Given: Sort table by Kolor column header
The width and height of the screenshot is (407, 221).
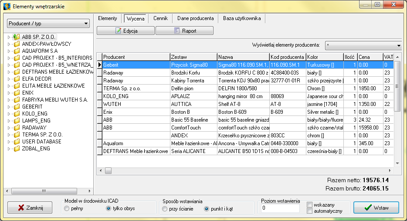Looking at the screenshot, I should [325, 57].
